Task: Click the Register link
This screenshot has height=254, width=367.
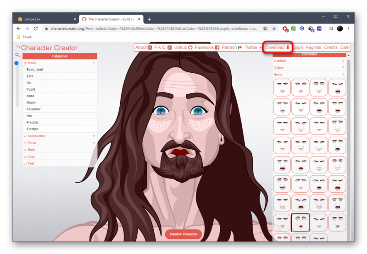Action: tap(313, 48)
